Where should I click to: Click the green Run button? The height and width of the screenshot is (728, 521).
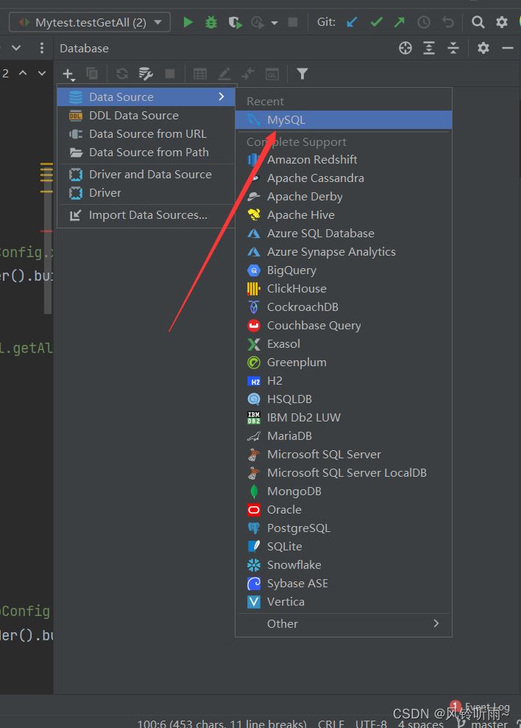pyautogui.click(x=188, y=22)
